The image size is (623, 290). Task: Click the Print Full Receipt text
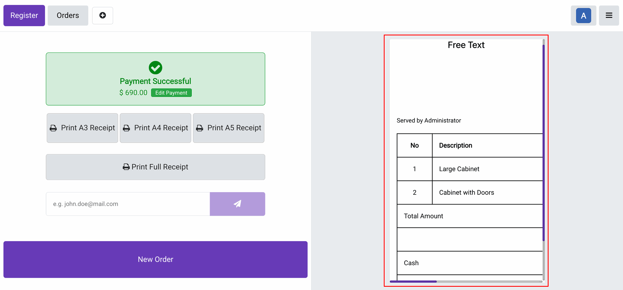click(x=160, y=167)
